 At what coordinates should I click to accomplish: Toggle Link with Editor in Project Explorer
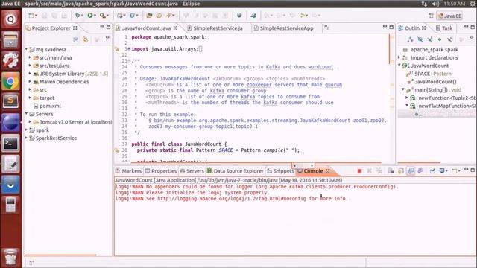86,39
